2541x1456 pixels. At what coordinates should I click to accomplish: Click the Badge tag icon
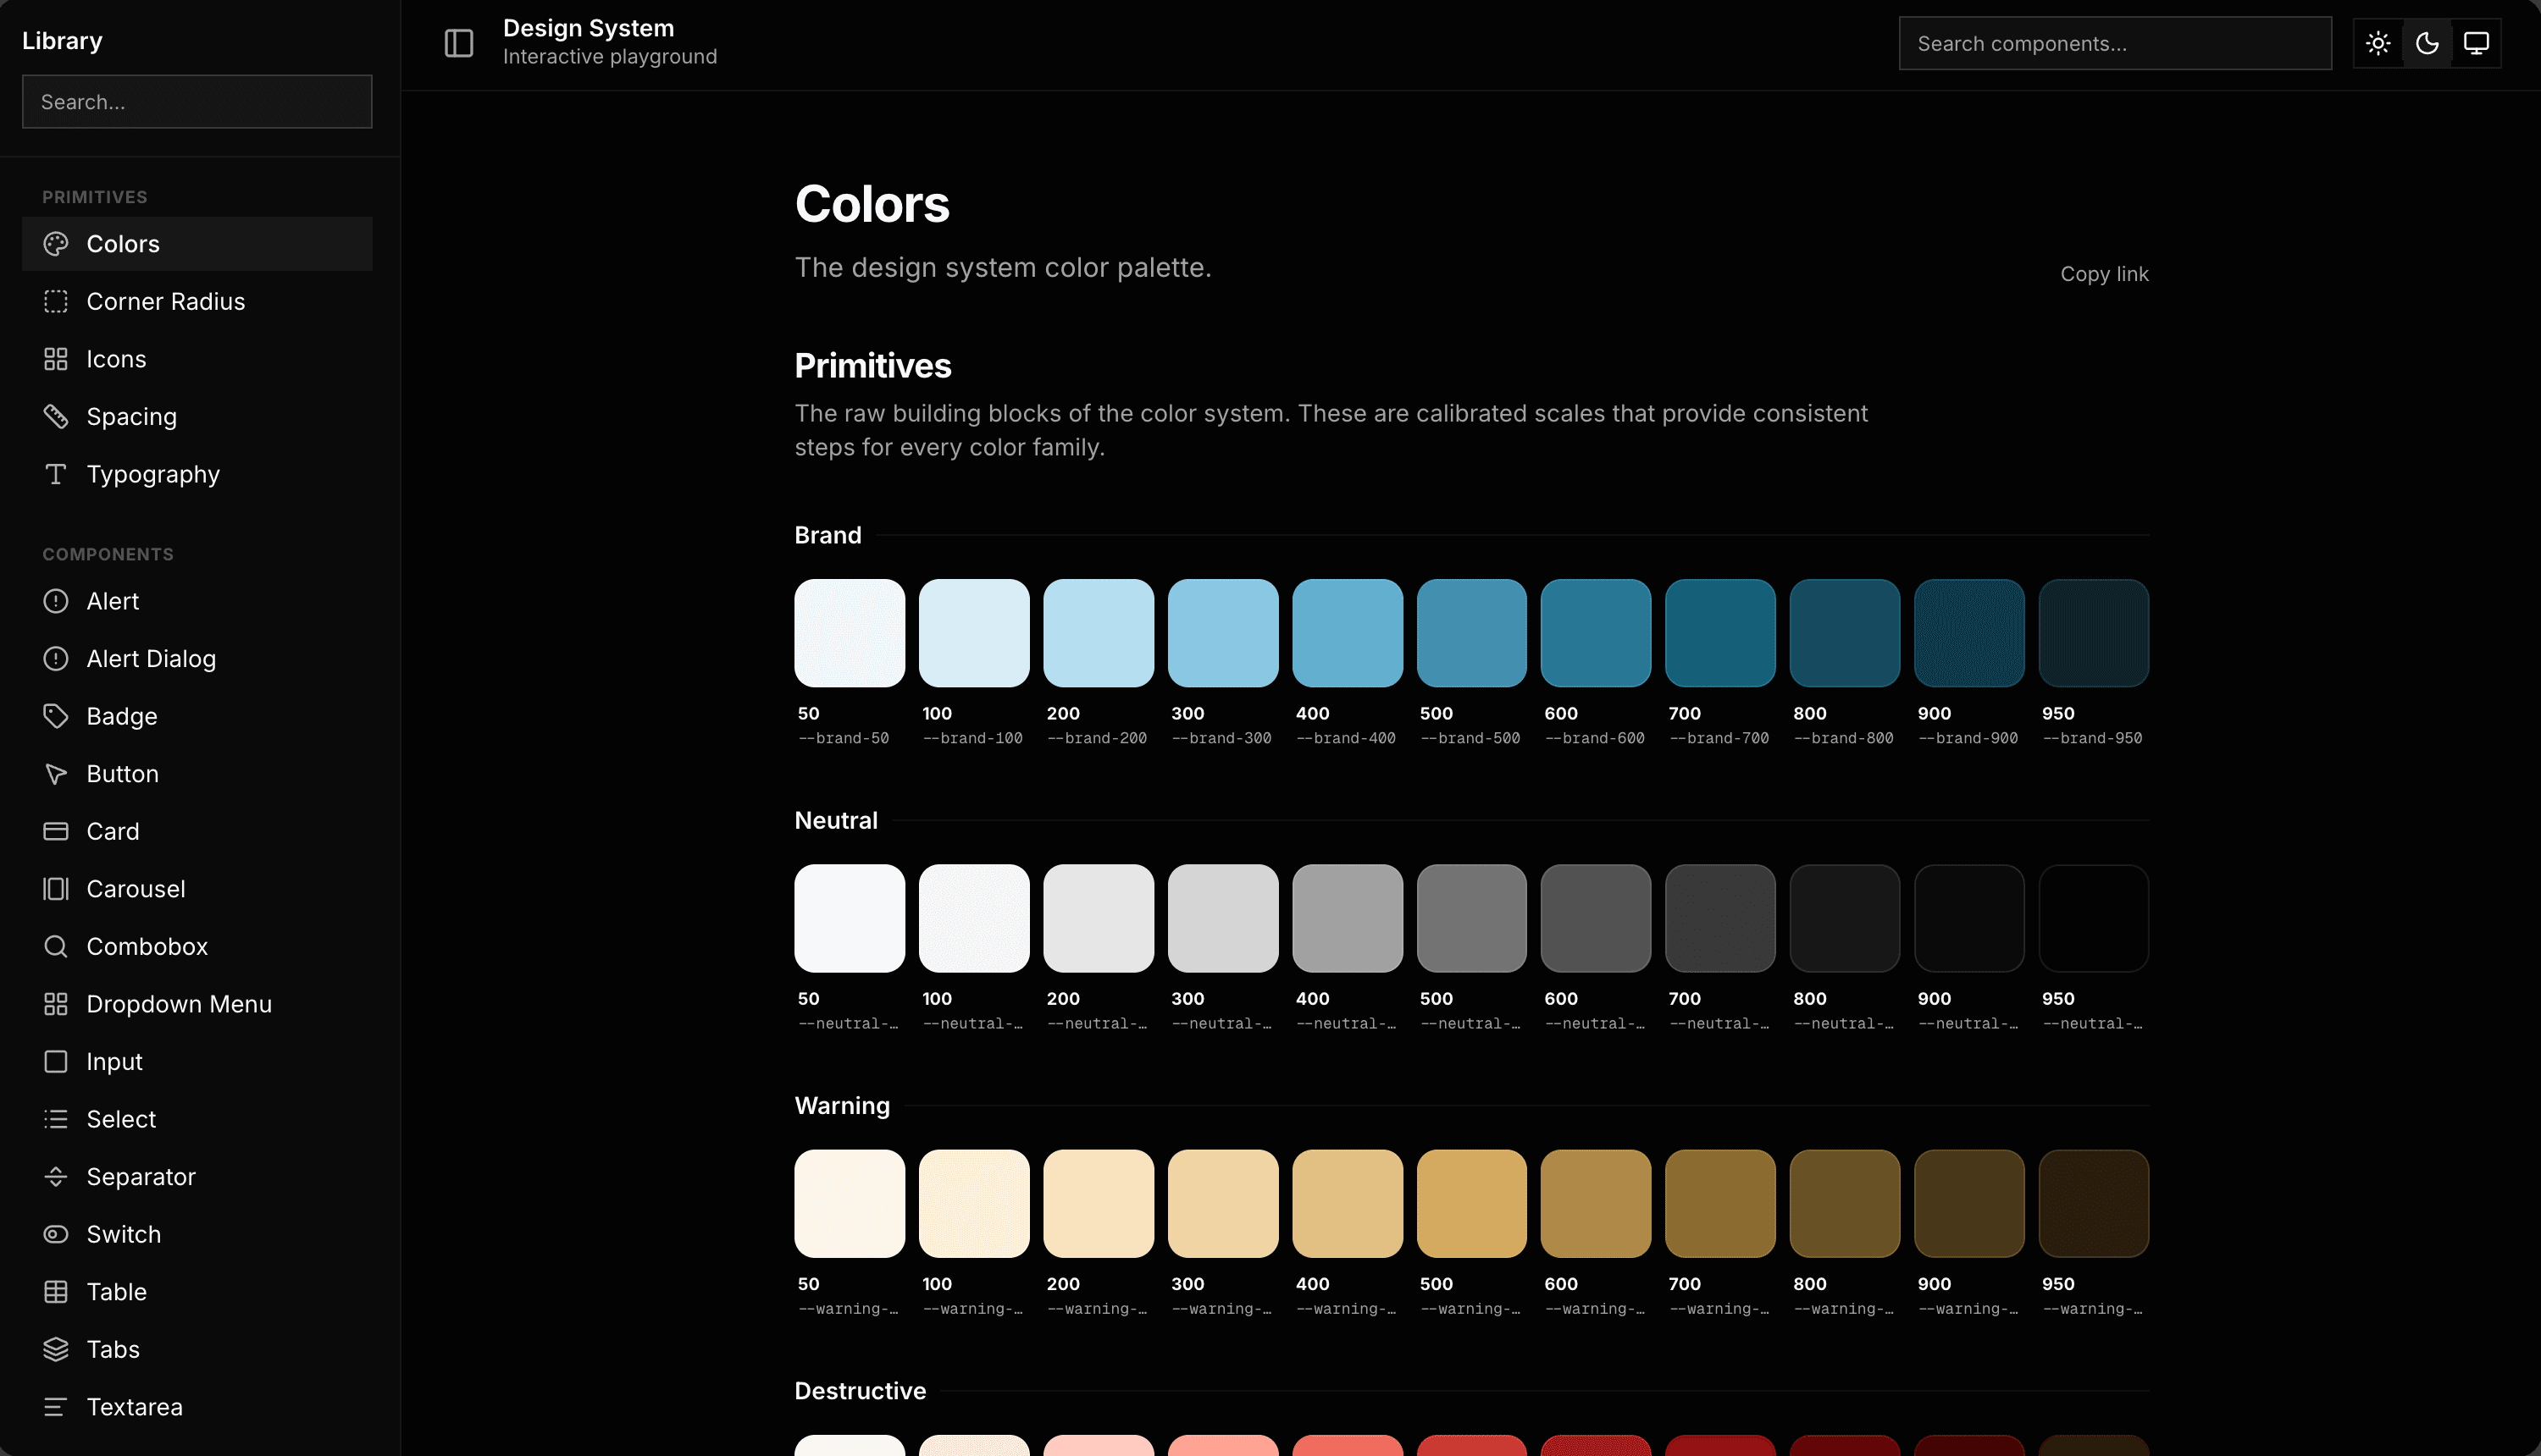click(x=56, y=716)
